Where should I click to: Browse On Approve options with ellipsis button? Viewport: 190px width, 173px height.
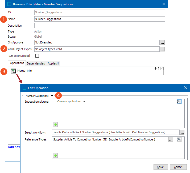point(162,42)
